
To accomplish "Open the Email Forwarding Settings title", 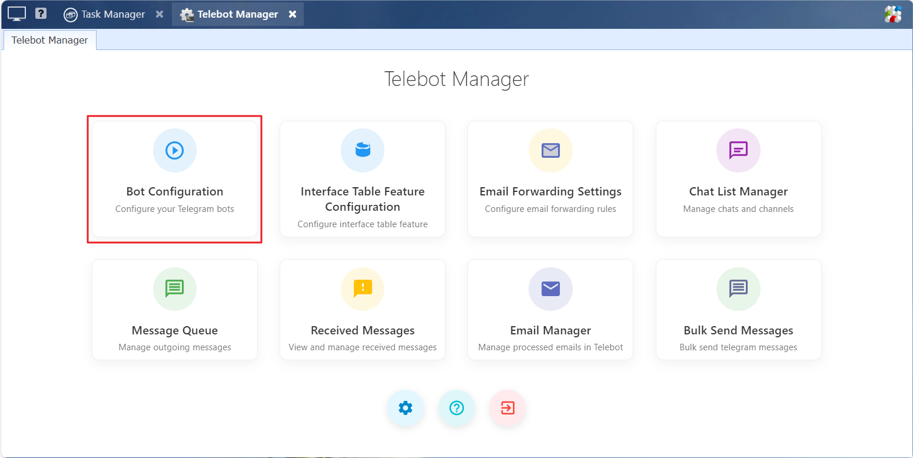I will pos(550,191).
